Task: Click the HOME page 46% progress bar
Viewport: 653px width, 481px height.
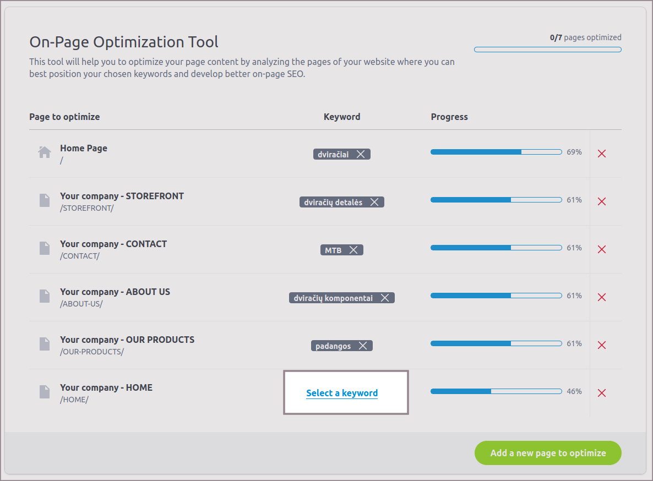Action: pyautogui.click(x=496, y=391)
